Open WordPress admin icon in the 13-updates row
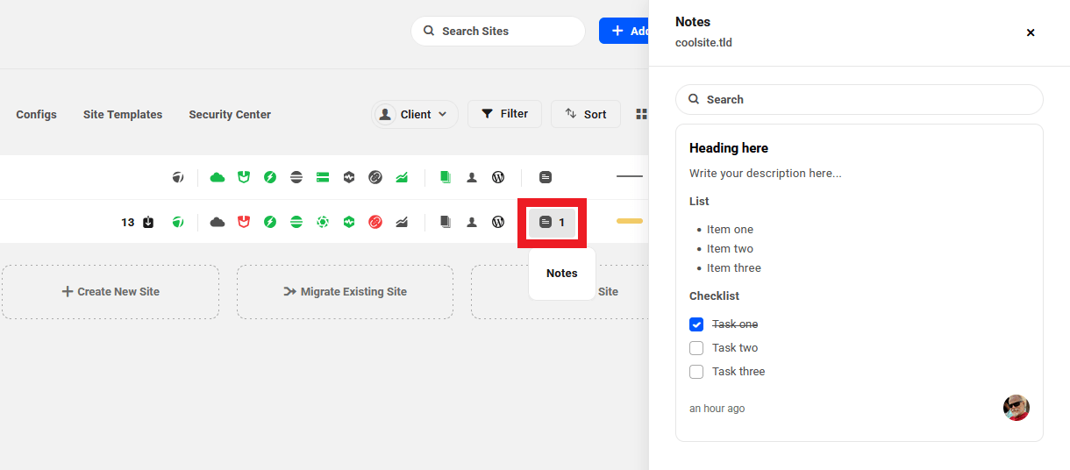Screen dimensions: 1070x470 click(x=498, y=222)
